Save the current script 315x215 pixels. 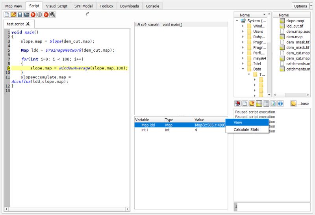coord(20,15)
